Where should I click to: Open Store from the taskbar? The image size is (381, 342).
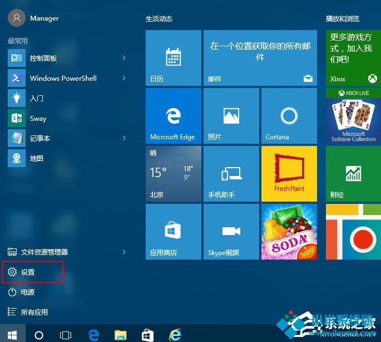(x=147, y=335)
